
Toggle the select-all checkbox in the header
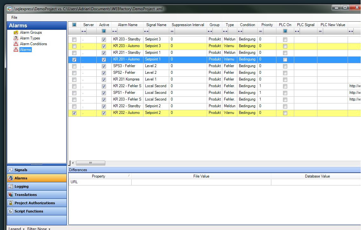[74, 25]
